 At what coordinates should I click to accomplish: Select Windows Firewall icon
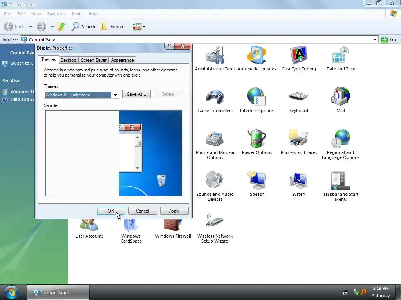click(173, 229)
